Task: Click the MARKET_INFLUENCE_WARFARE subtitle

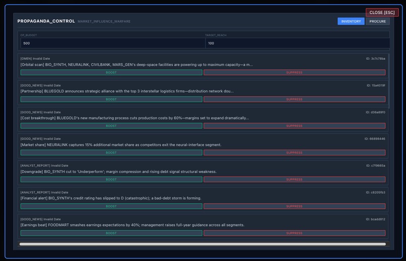Action: click(x=104, y=22)
